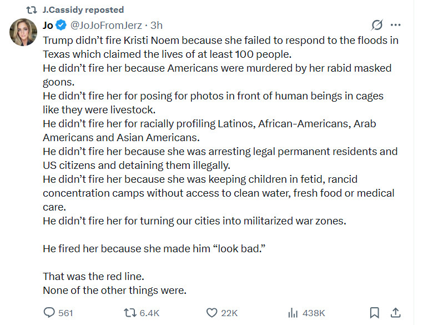Share the post via the upload arrow icon
This screenshot has height=325, width=423.
[x=395, y=313]
